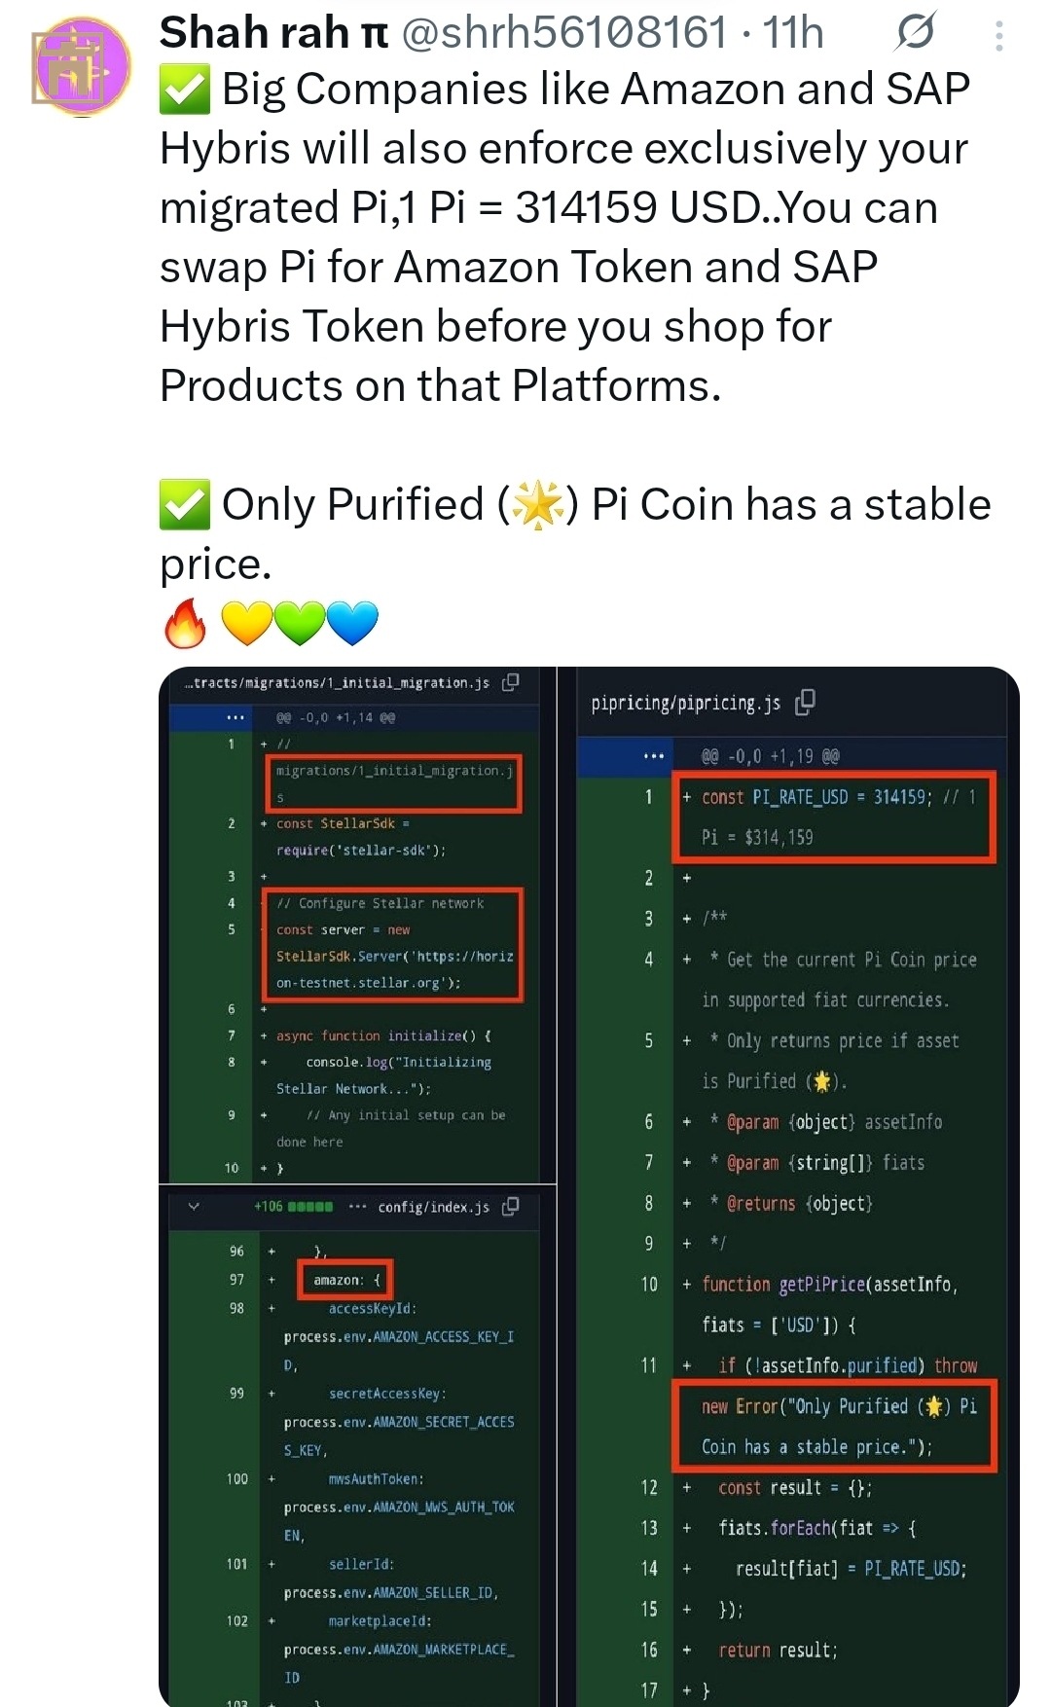Click the Shah rah display name
1051x1707 pixels.
(x=273, y=33)
